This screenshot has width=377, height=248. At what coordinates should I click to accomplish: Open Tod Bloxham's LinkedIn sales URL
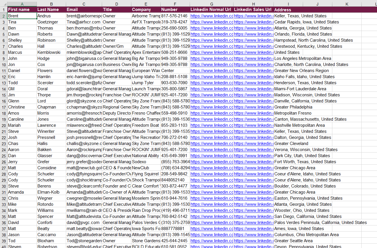pos(253,241)
